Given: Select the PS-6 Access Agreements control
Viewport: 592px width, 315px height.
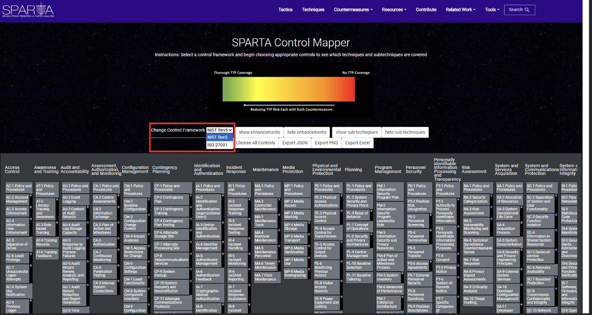Looking at the screenshot, I should [x=417, y=266].
